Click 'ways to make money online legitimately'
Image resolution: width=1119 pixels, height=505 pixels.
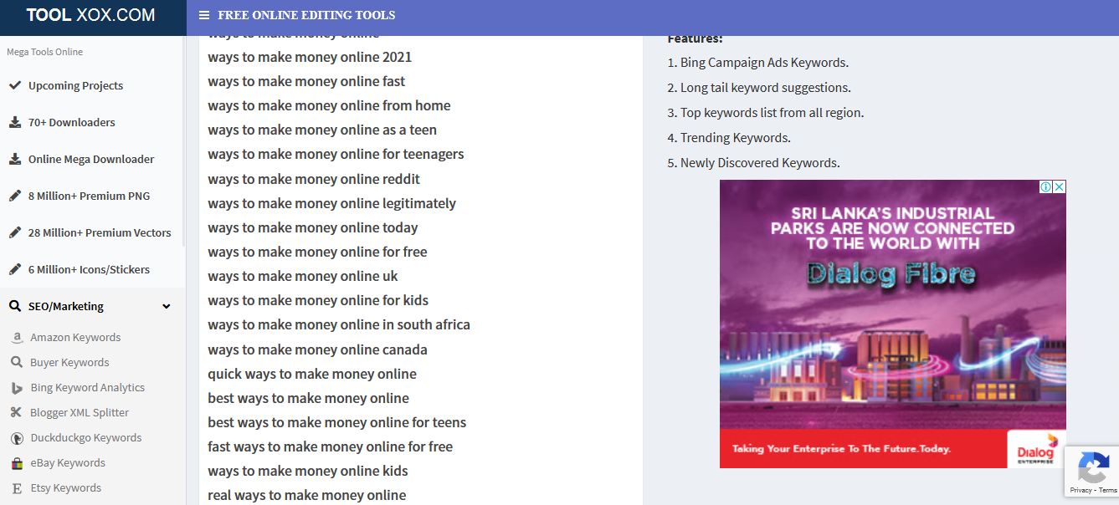[331, 203]
